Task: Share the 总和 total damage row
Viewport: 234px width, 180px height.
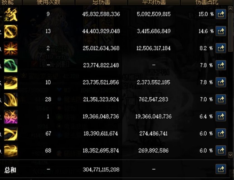Action: click(x=221, y=169)
